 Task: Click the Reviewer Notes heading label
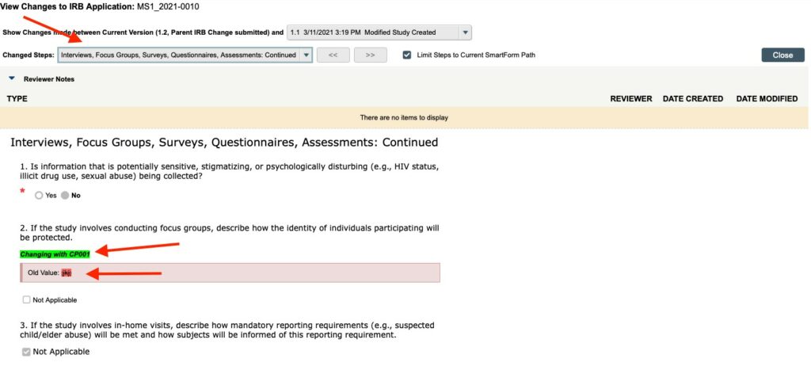click(49, 79)
